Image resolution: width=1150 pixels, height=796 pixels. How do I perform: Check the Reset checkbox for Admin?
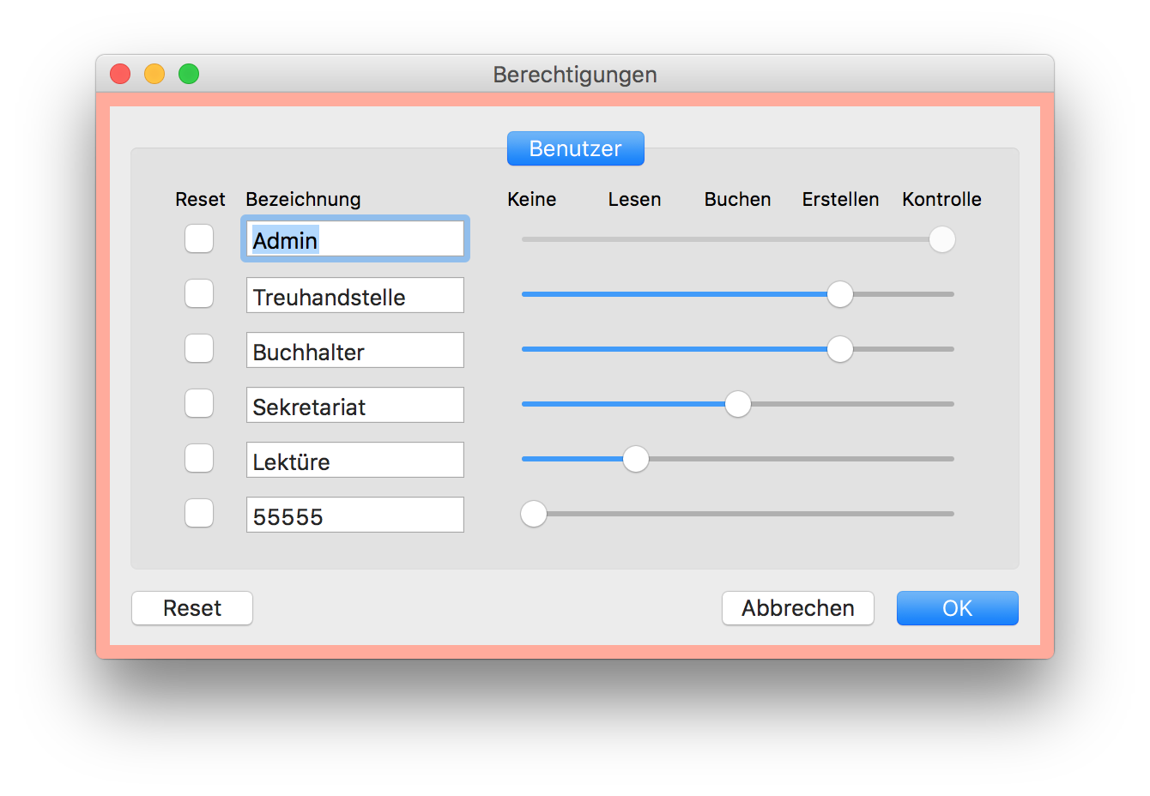pyautogui.click(x=199, y=238)
